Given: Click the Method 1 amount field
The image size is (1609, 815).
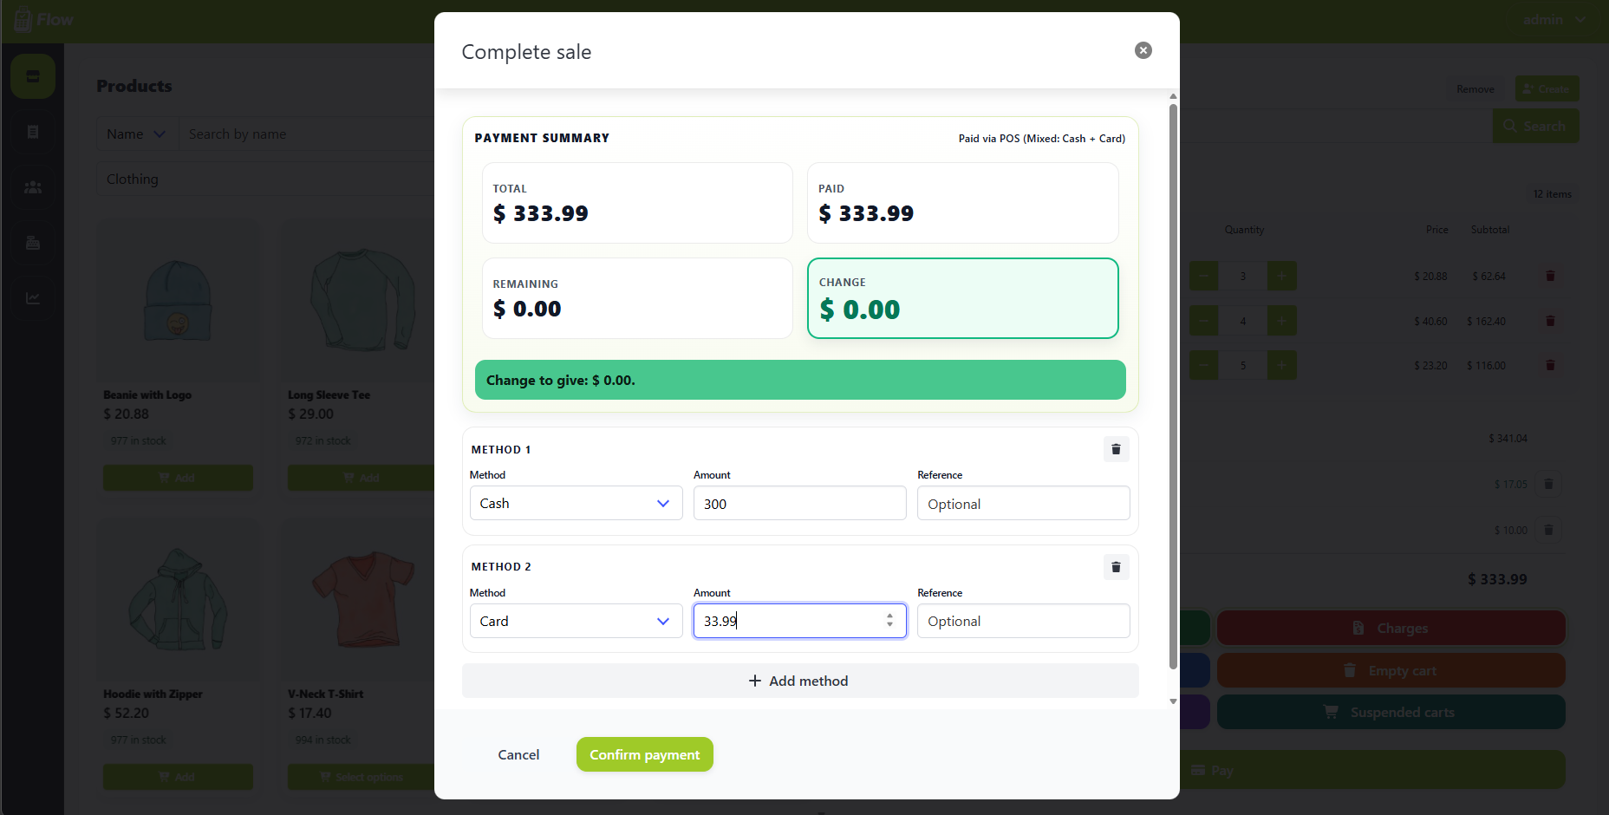Looking at the screenshot, I should [799, 503].
